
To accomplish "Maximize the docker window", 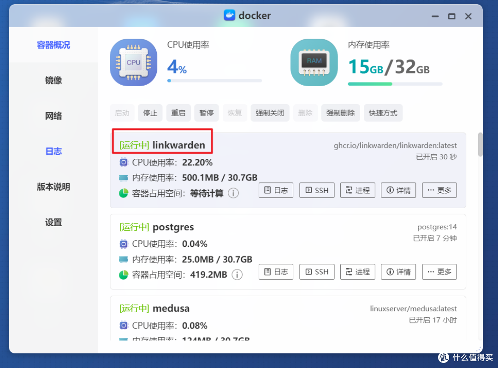I will tap(451, 16).
